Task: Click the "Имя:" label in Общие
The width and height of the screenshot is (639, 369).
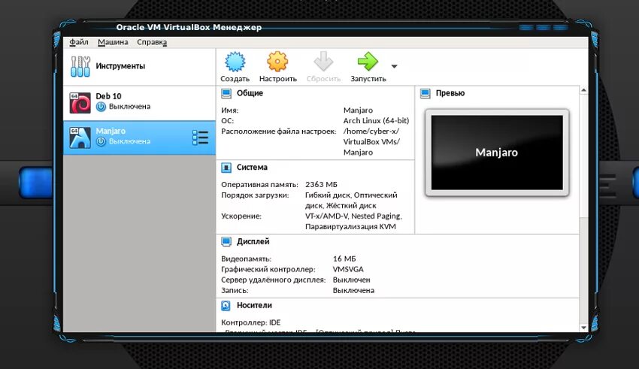Action: [x=230, y=110]
